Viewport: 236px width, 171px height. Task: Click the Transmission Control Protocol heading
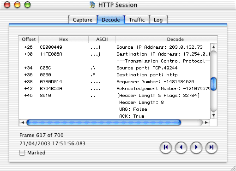coord(163,61)
